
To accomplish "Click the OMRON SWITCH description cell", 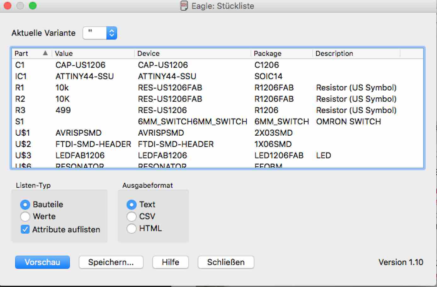I will [x=349, y=122].
